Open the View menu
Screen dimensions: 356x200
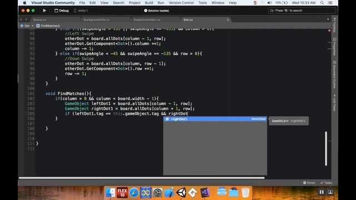click(x=104, y=3)
